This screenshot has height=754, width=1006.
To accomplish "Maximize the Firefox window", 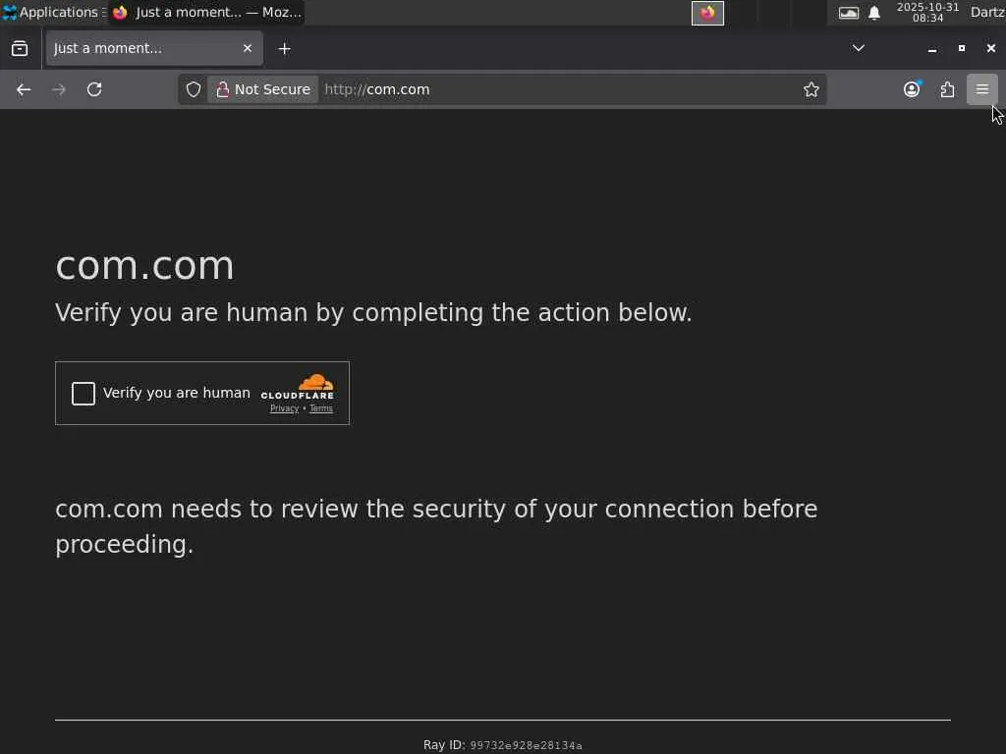I will click(x=961, y=48).
